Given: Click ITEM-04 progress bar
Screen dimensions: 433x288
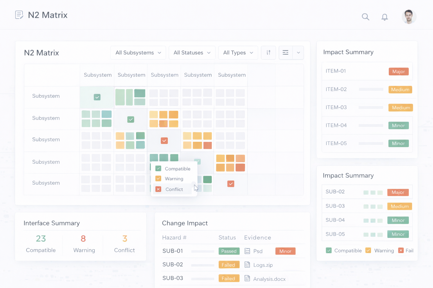Looking at the screenshot, I should click(x=371, y=125).
